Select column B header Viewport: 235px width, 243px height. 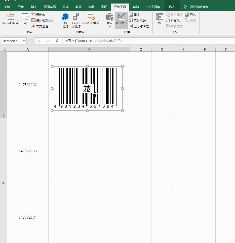coord(89,50)
